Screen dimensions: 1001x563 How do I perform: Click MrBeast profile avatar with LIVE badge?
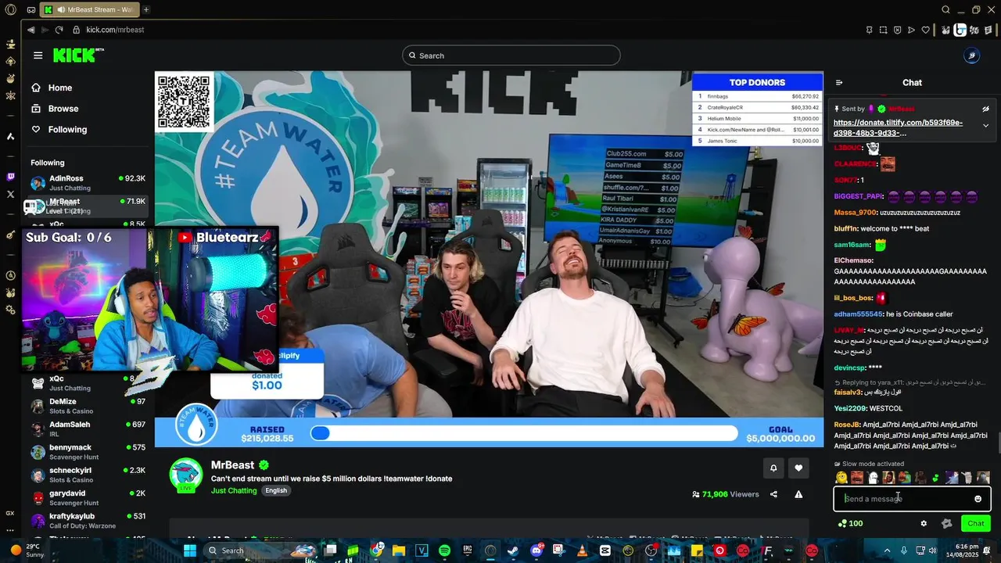[x=186, y=475]
